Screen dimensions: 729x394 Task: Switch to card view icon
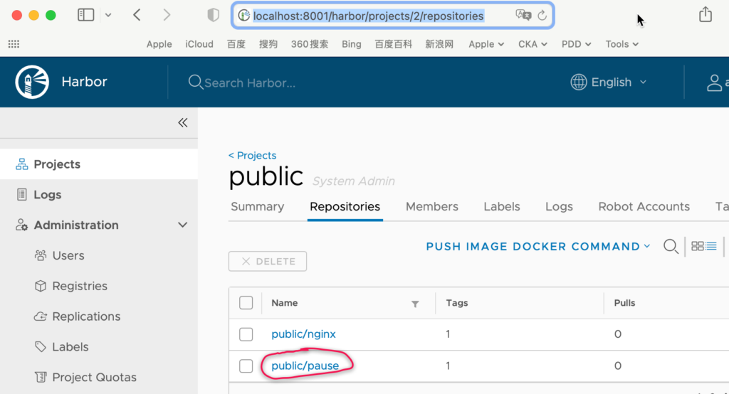pos(698,246)
